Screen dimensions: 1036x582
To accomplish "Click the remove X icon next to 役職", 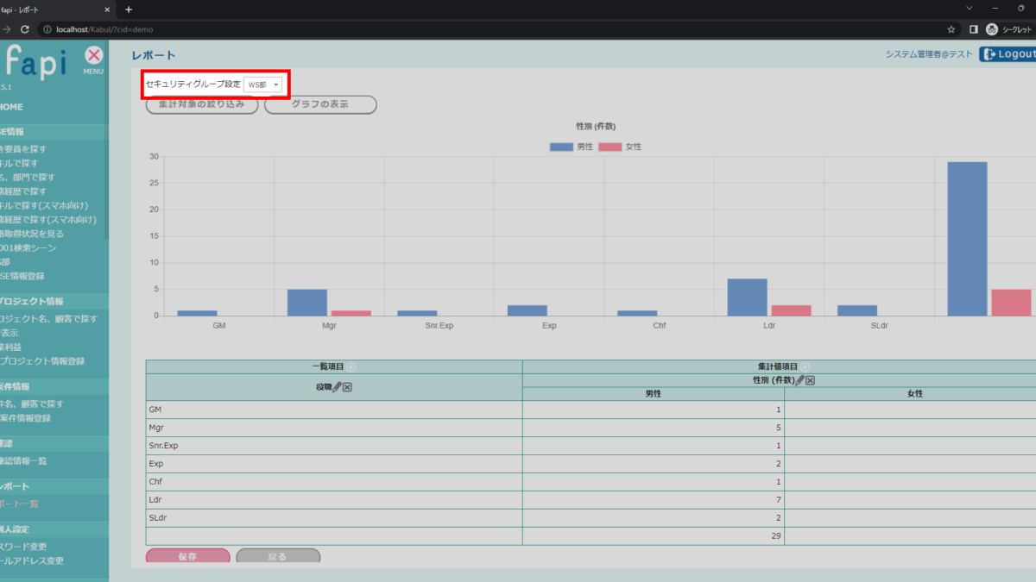I will (x=347, y=387).
